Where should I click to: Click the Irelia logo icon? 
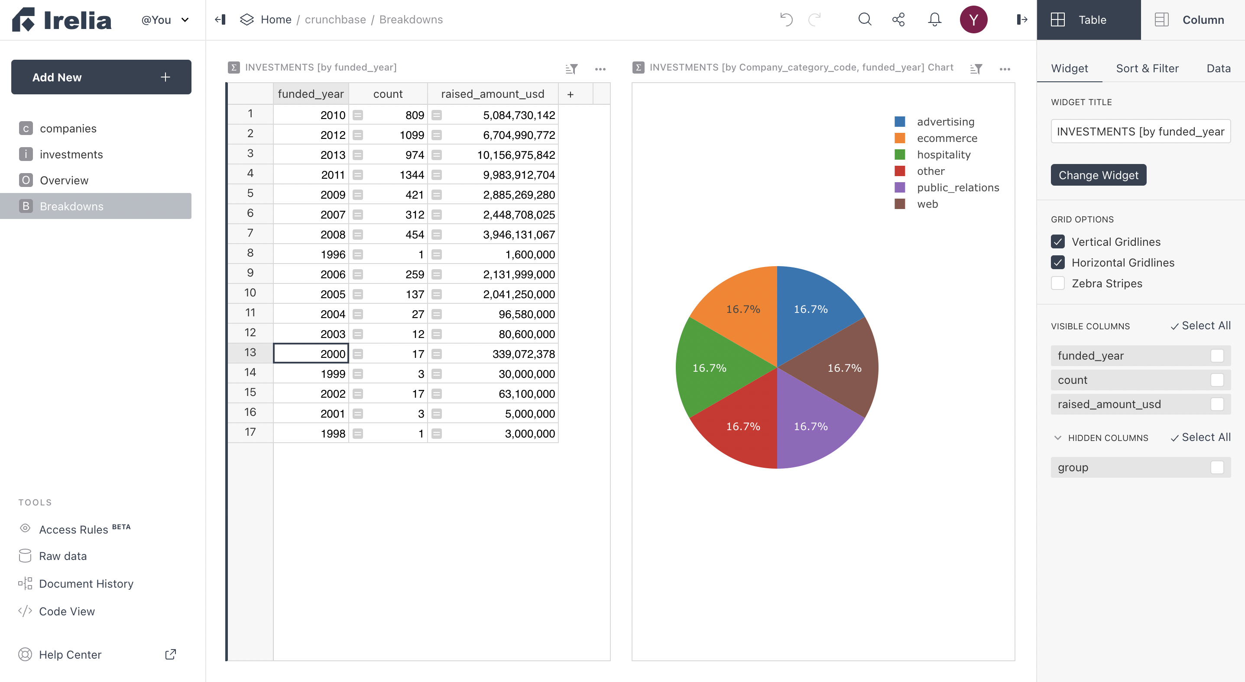click(23, 20)
